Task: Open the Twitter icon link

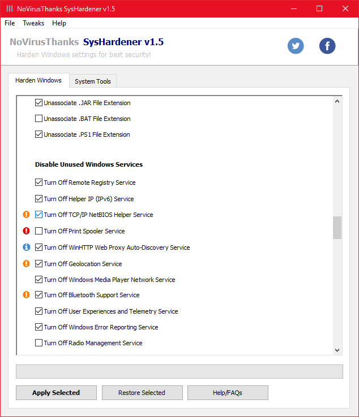Action: coord(296,46)
